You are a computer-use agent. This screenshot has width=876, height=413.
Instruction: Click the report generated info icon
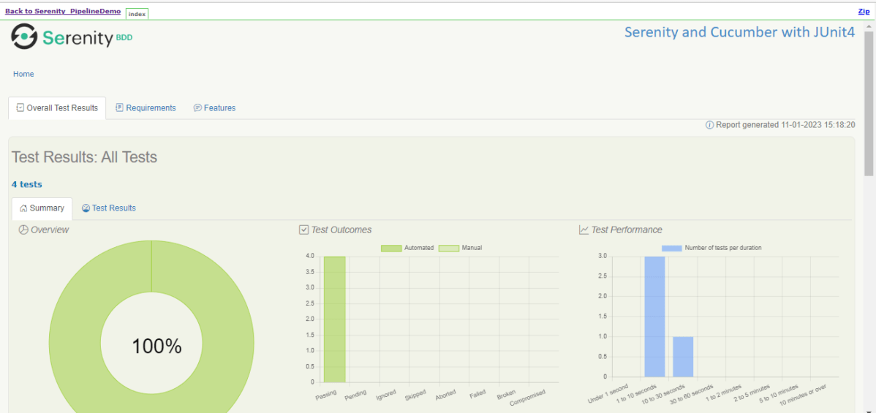tap(709, 125)
